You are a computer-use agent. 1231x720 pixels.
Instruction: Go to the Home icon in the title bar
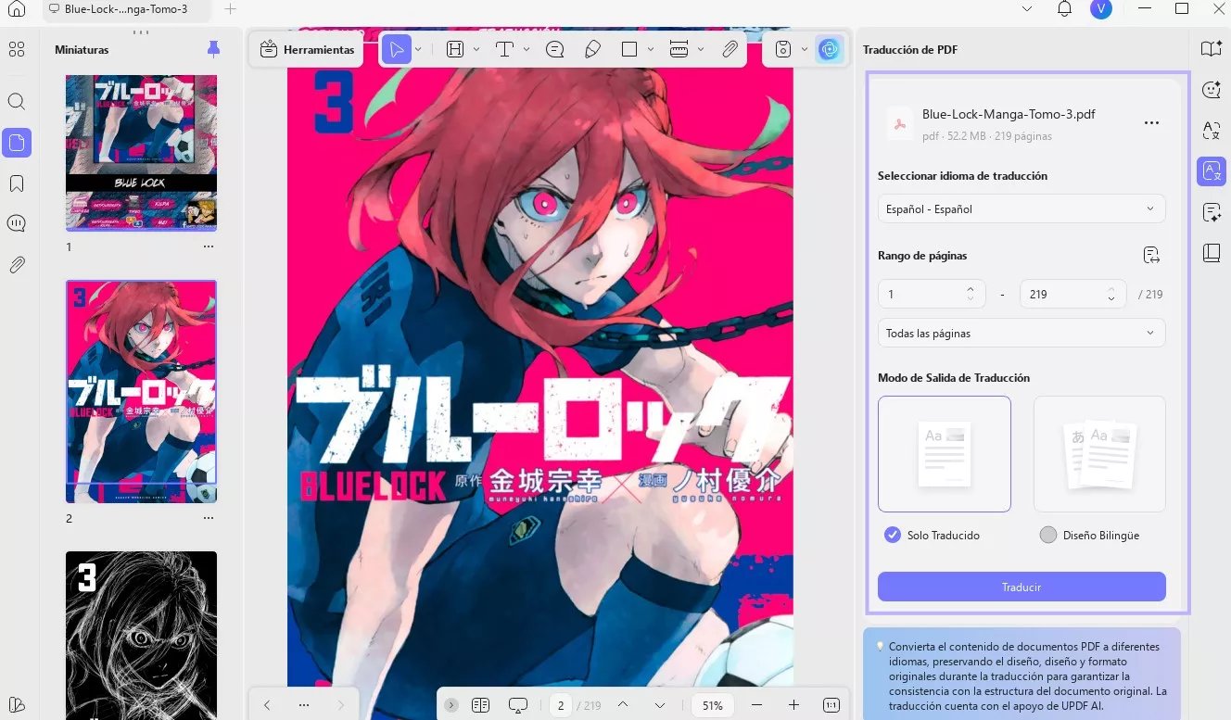click(17, 9)
